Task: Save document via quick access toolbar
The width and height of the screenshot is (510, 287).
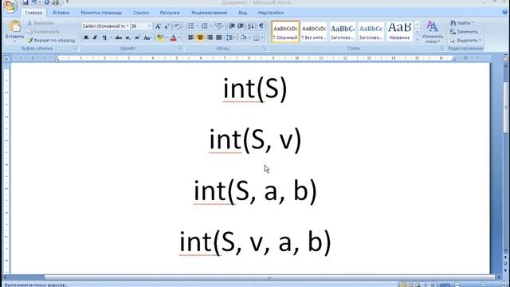Action: click(25, 2)
